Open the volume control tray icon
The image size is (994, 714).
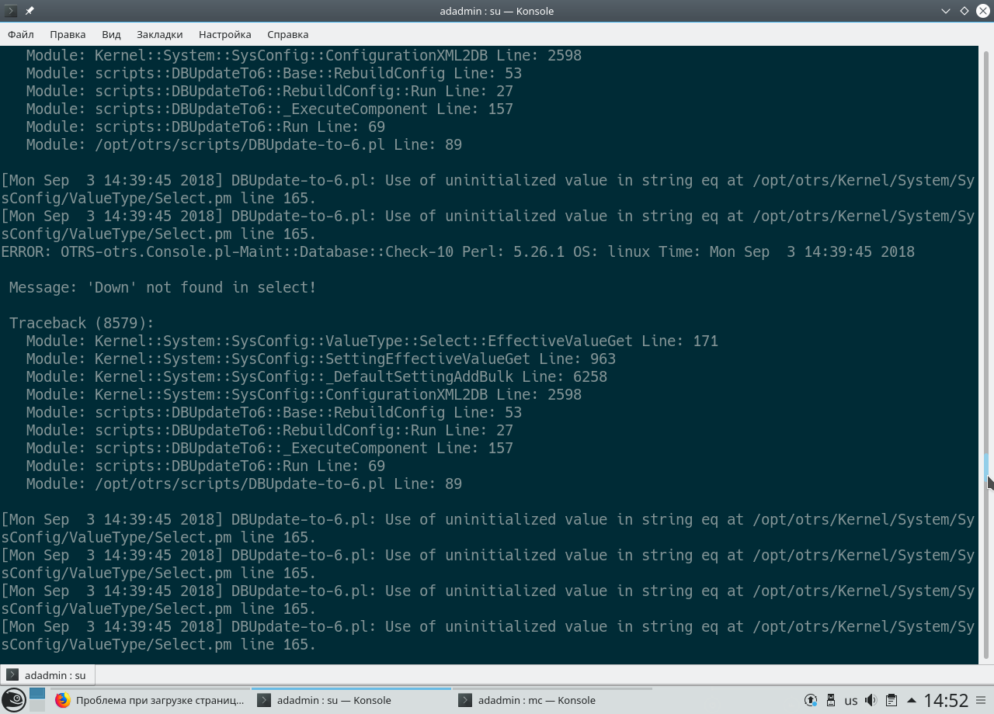[871, 700]
